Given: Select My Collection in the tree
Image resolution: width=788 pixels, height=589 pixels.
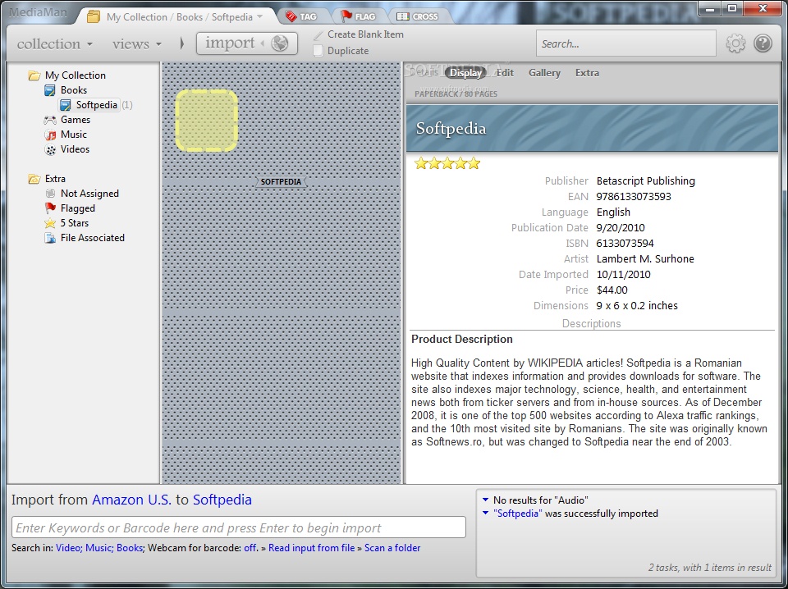Looking at the screenshot, I should click(x=76, y=75).
